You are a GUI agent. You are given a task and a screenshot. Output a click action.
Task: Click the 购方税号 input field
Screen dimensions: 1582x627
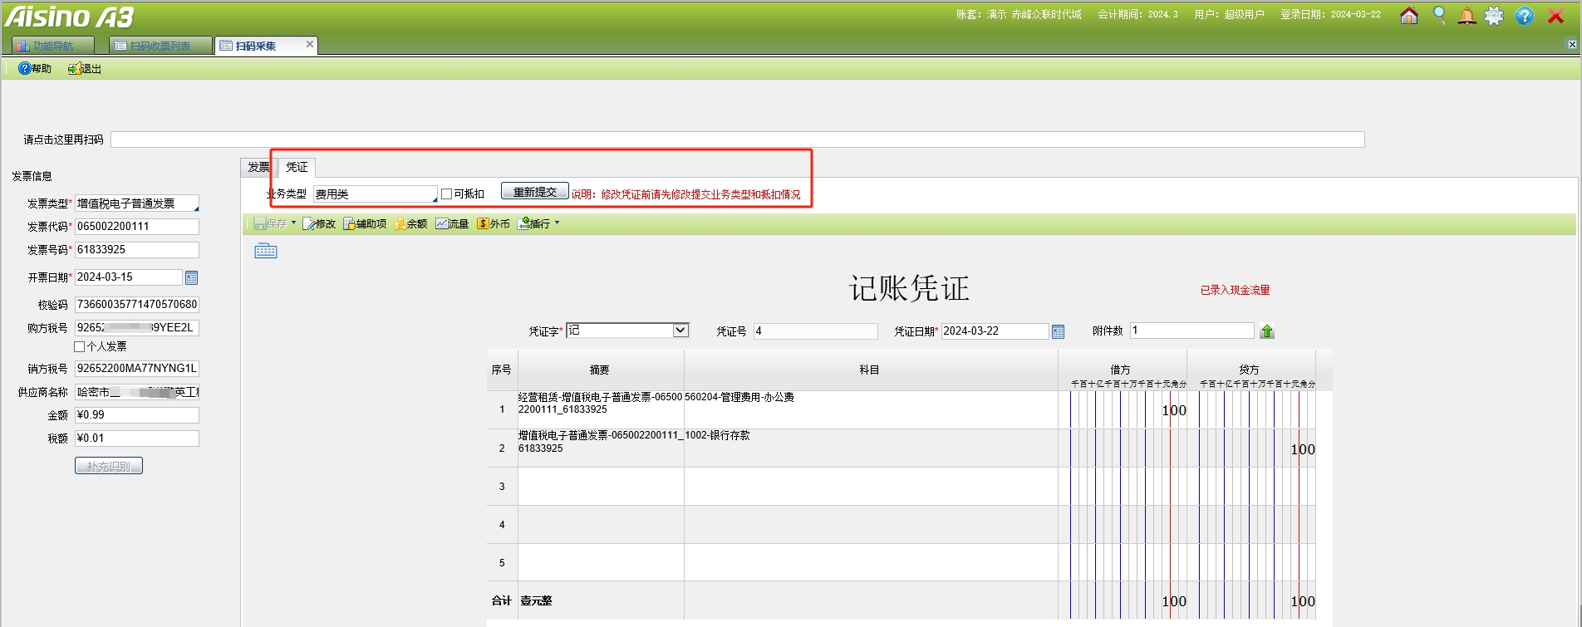[137, 328]
